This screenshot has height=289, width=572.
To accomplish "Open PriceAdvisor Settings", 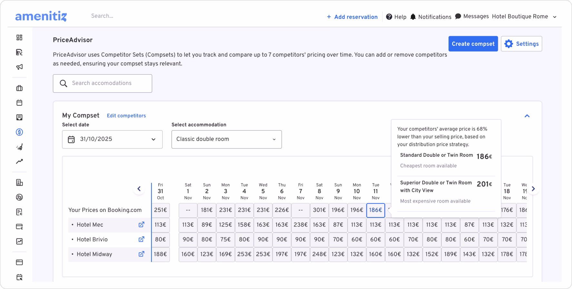I will coord(521,44).
